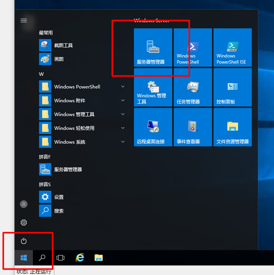Click the hamburger menu icon at top left
The width and height of the screenshot is (274, 275).
click(x=24, y=21)
